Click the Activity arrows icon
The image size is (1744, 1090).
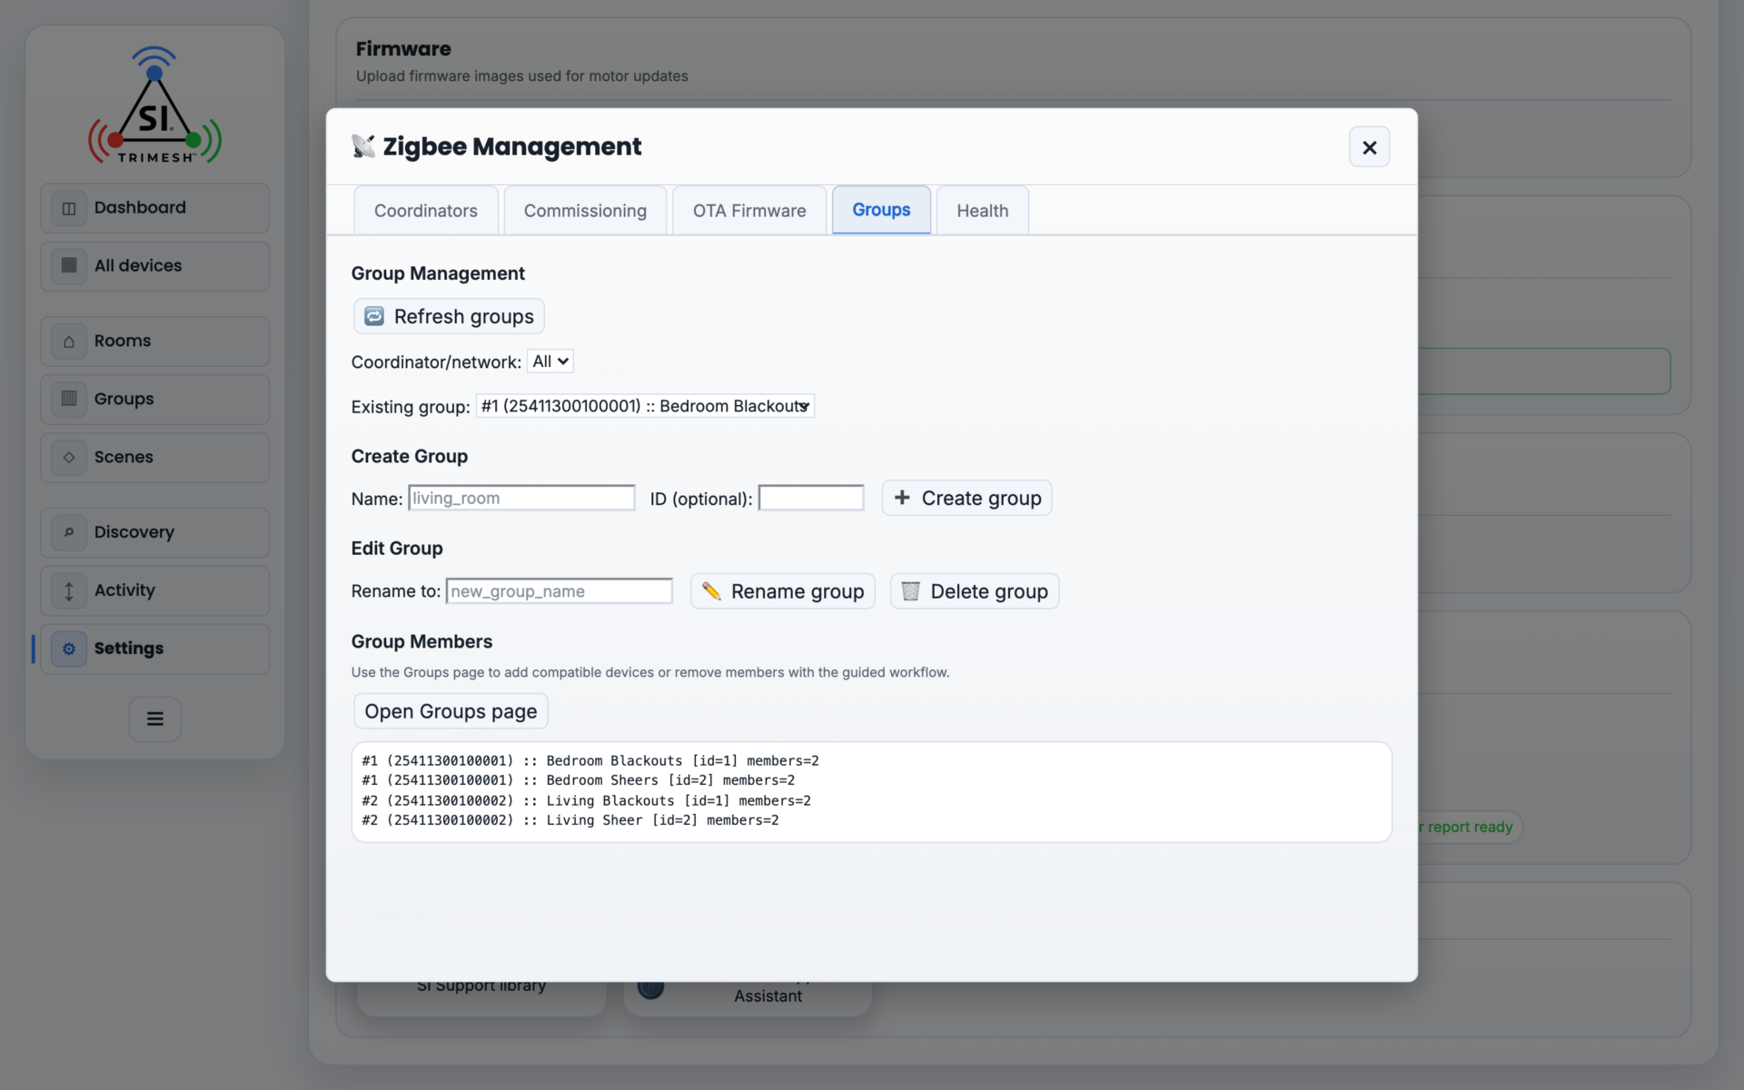point(69,590)
